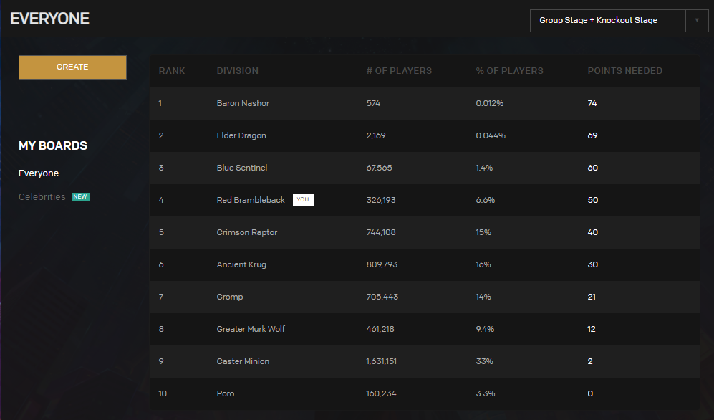Click points needed value 60
Image resolution: width=714 pixels, height=420 pixels.
click(592, 168)
